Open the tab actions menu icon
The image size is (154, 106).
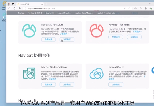(x=13, y=4)
